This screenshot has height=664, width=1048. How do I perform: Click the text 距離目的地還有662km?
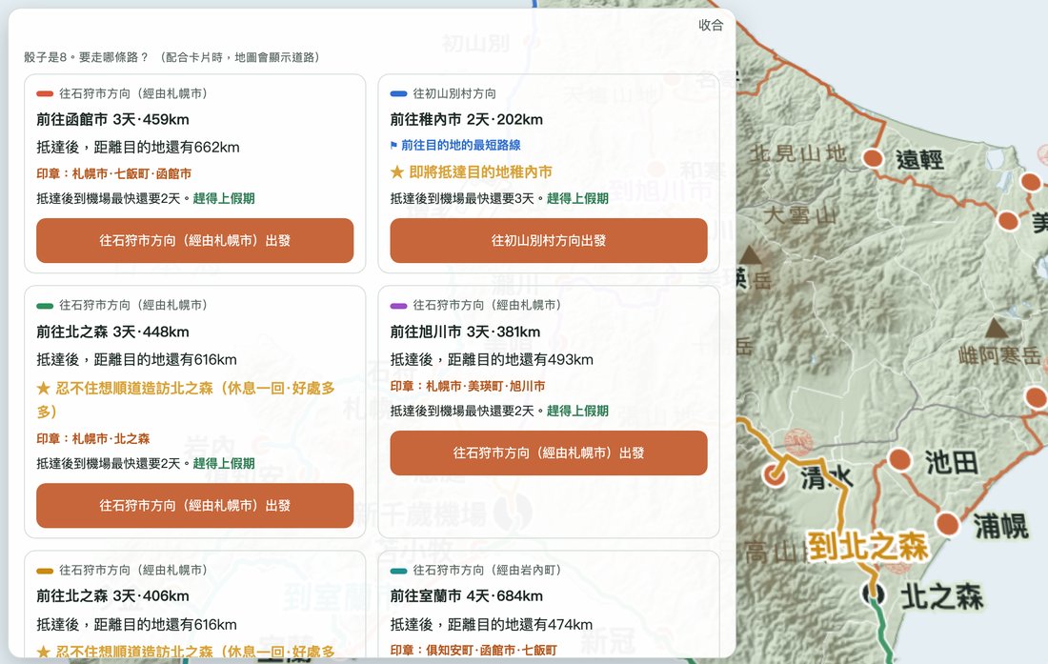click(167, 147)
